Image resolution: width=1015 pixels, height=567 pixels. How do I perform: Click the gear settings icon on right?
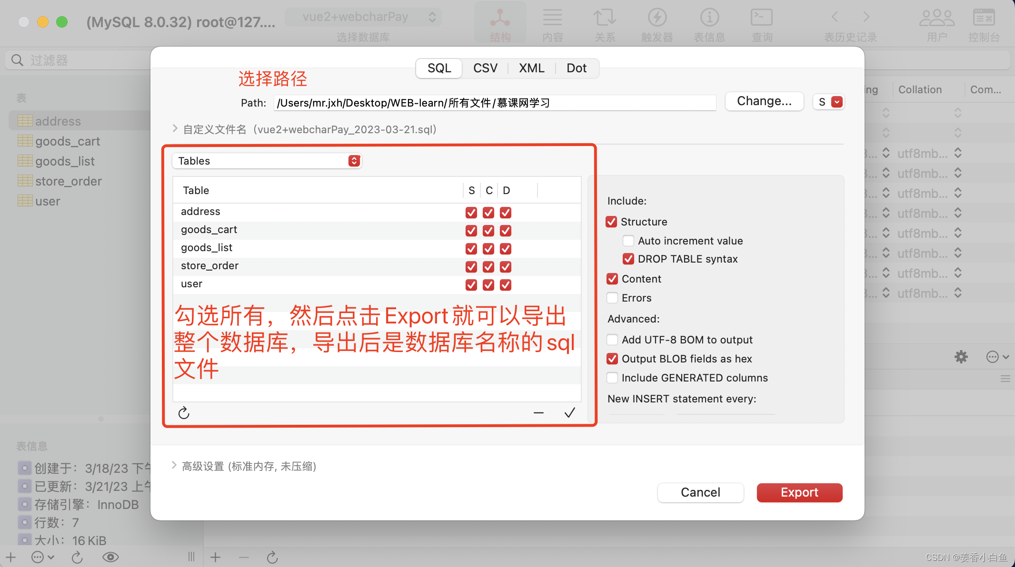961,357
